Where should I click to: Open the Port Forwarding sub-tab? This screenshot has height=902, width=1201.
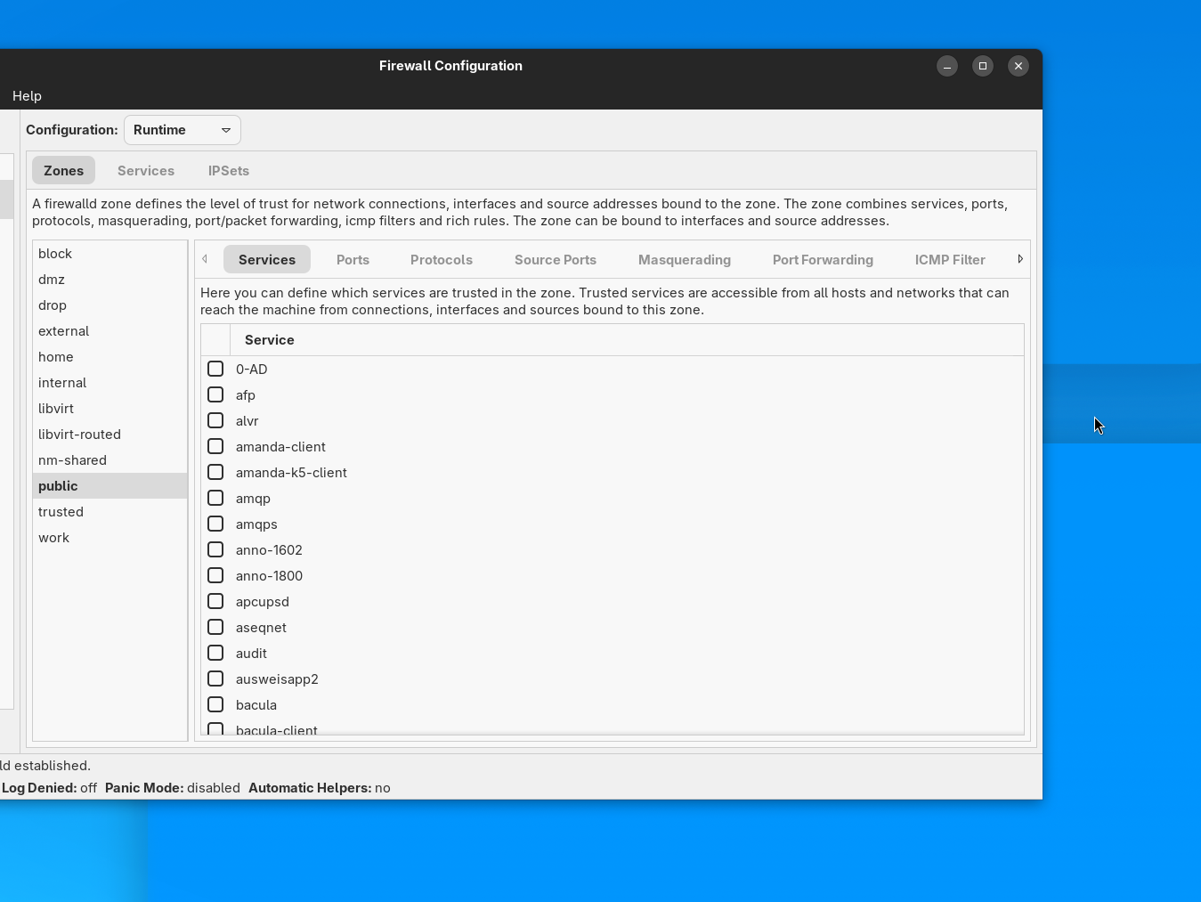coord(823,260)
